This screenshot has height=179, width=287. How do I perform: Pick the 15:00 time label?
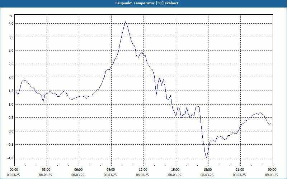[x=176, y=170]
